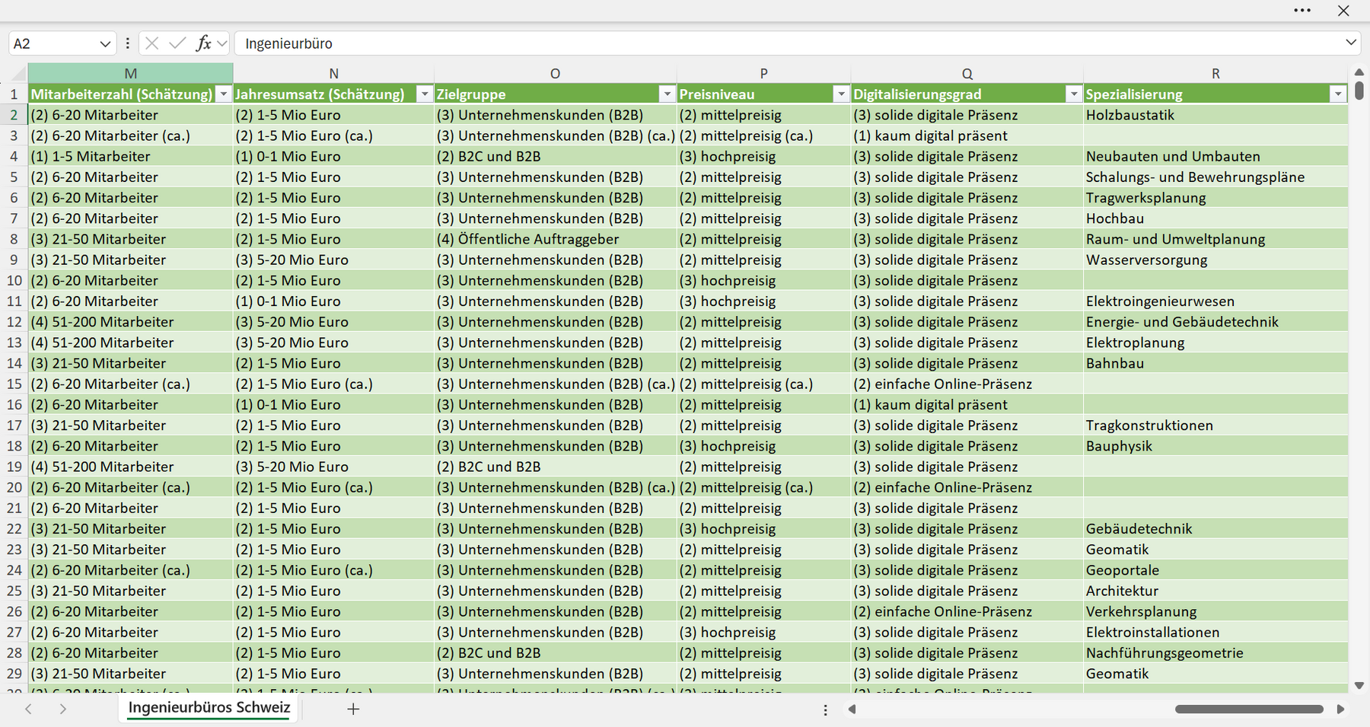Click the Name Box showing A2

[53, 44]
